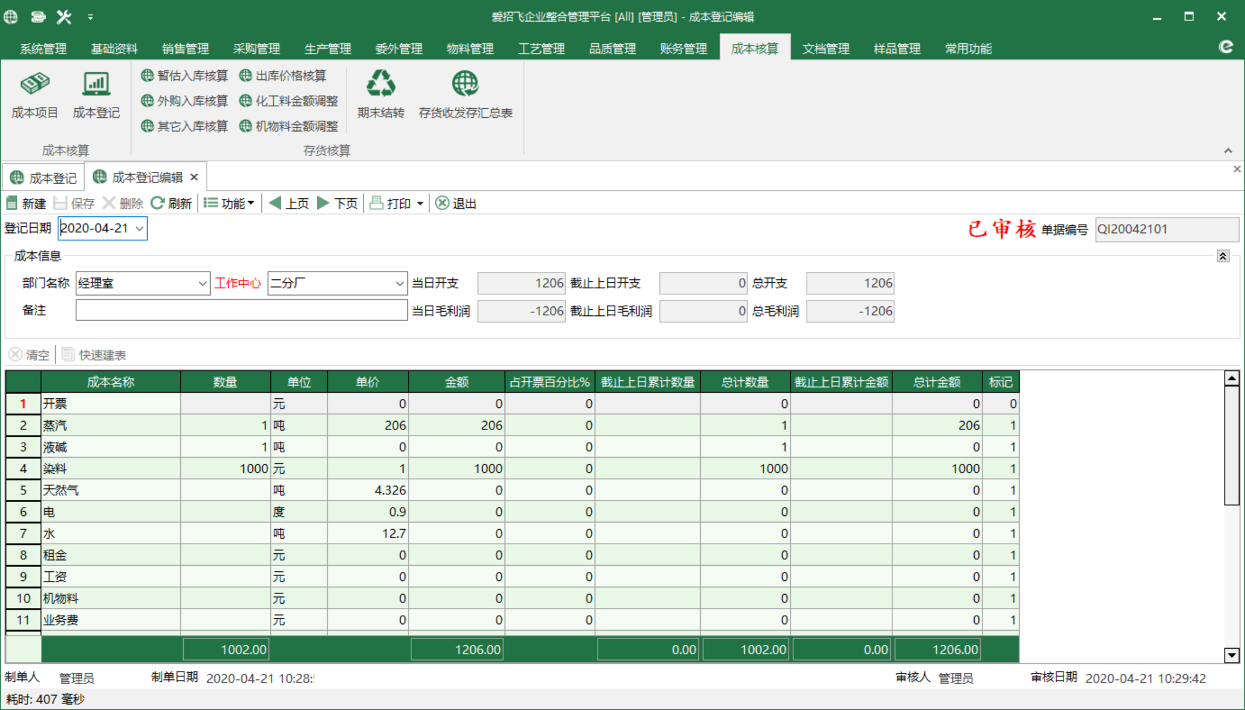Click the 删除 delete toolbar button
Screen dimensions: 1245x710
(x=123, y=204)
